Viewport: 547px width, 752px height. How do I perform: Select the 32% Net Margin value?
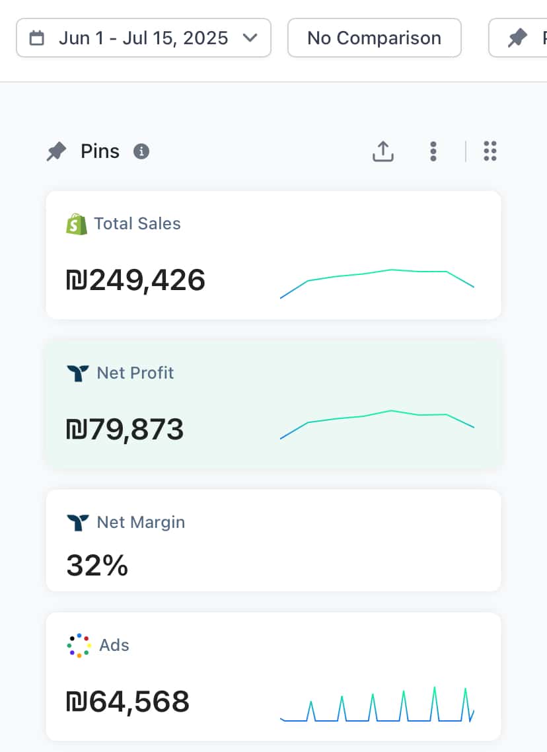[97, 566]
